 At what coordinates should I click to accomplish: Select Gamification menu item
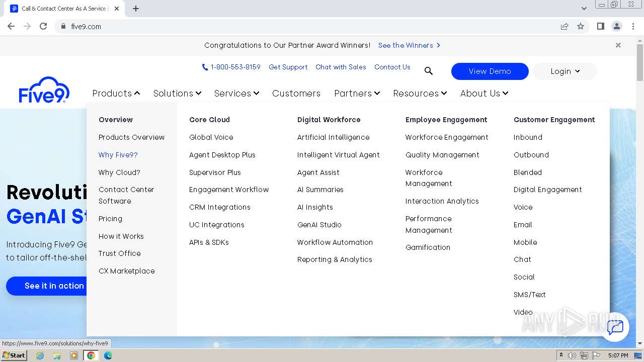(428, 247)
